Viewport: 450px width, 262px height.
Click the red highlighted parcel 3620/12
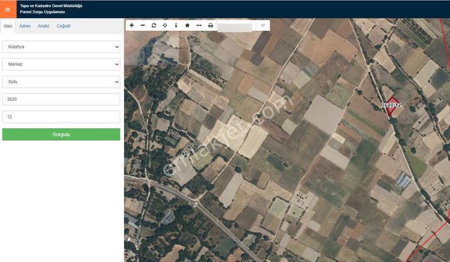(x=393, y=107)
